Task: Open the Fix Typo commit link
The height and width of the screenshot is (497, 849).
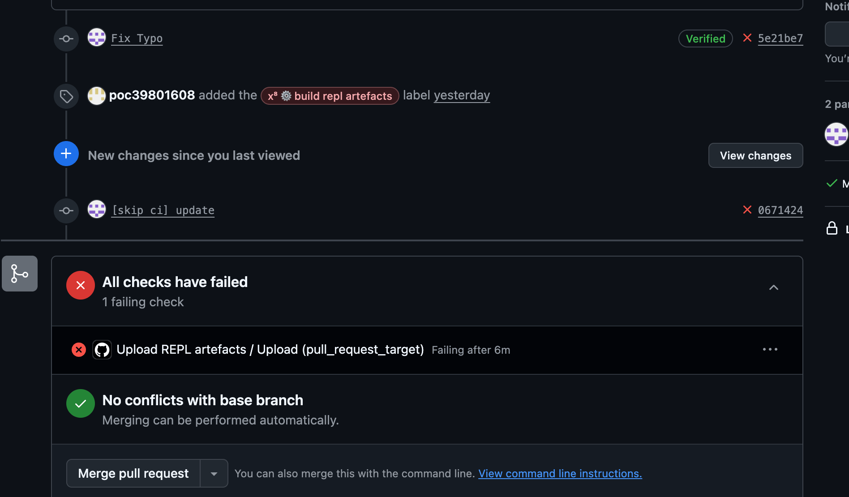Action: tap(137, 39)
